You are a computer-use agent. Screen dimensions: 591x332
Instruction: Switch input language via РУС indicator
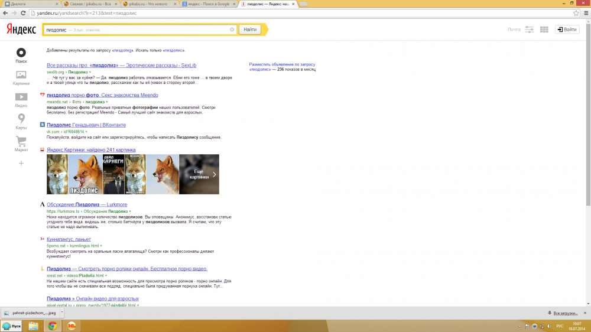click(560, 326)
